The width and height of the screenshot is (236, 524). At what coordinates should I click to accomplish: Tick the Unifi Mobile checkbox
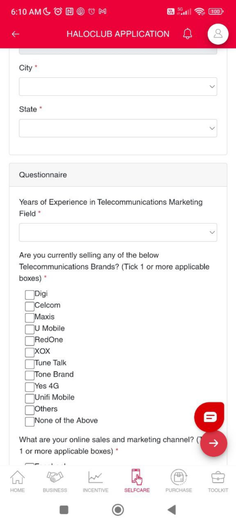point(30,398)
